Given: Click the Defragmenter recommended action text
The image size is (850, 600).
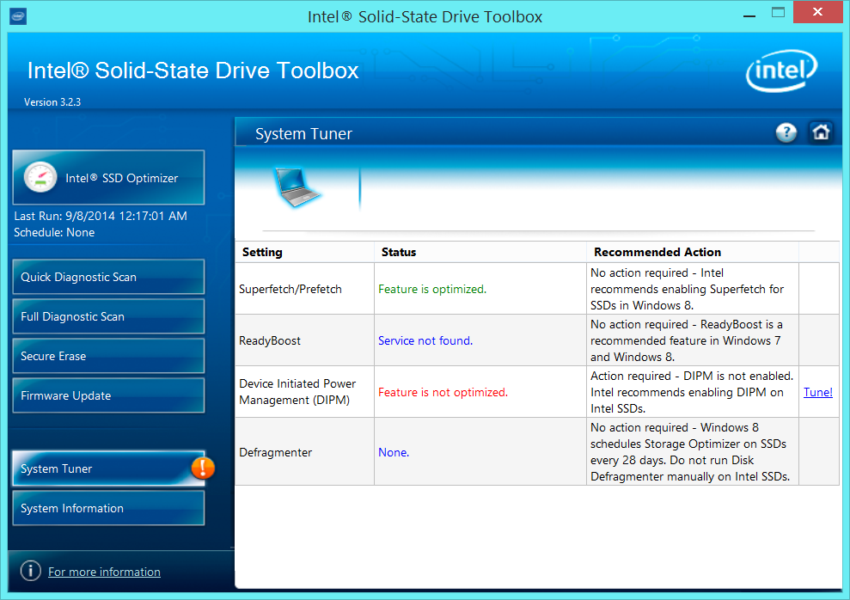Looking at the screenshot, I should coord(690,452).
